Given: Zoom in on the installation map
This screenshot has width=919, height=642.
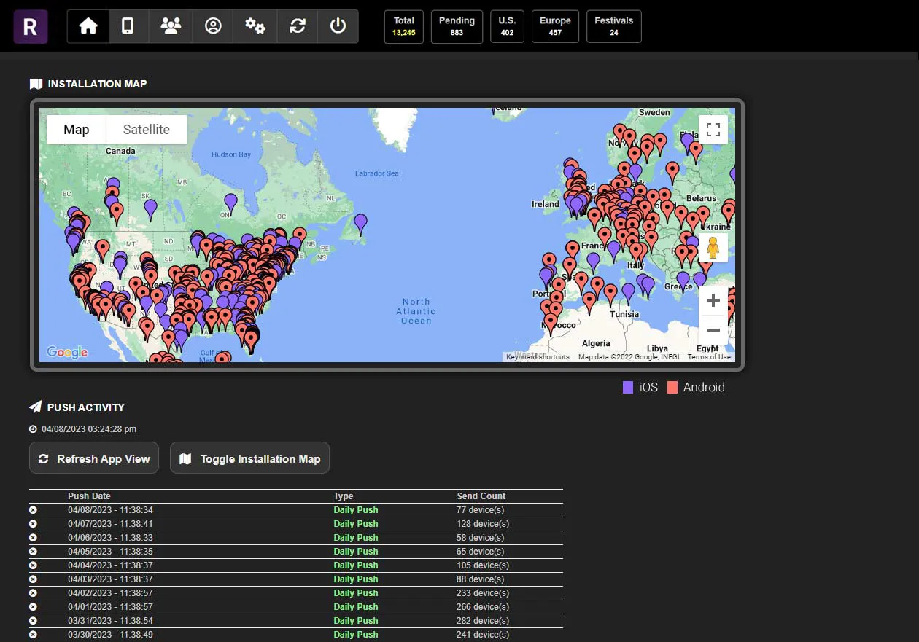Looking at the screenshot, I should [713, 300].
